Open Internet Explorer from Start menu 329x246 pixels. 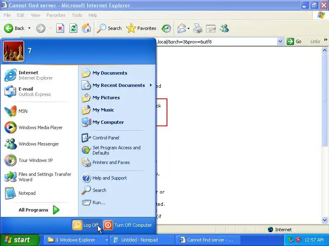pos(39,75)
